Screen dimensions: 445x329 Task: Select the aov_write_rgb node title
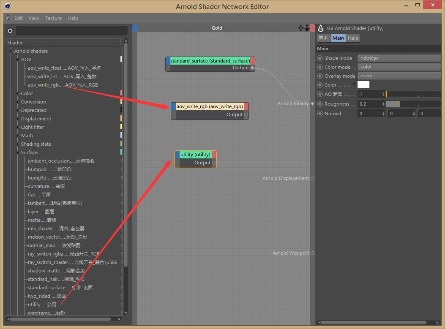tap(210, 106)
